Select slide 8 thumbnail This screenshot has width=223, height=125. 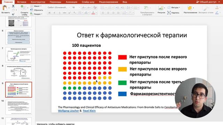[x=18, y=72]
